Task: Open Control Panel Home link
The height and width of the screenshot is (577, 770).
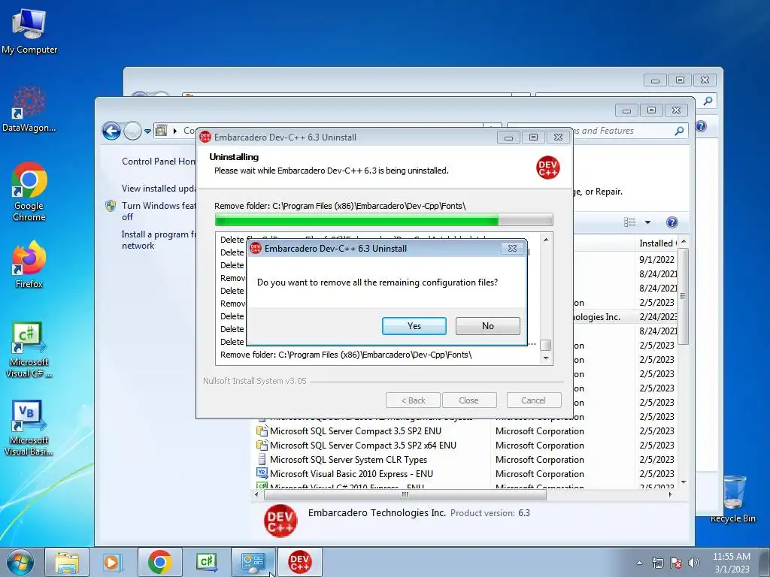Action: point(159,162)
